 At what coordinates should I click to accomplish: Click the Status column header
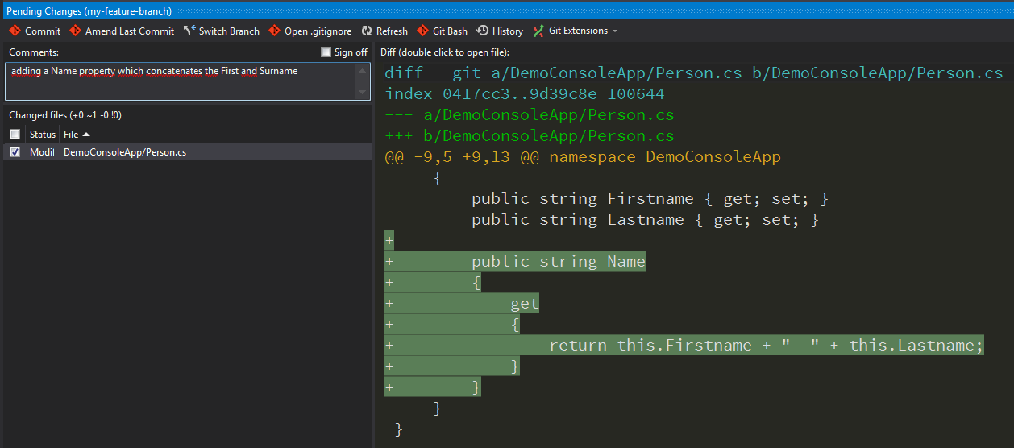point(42,135)
